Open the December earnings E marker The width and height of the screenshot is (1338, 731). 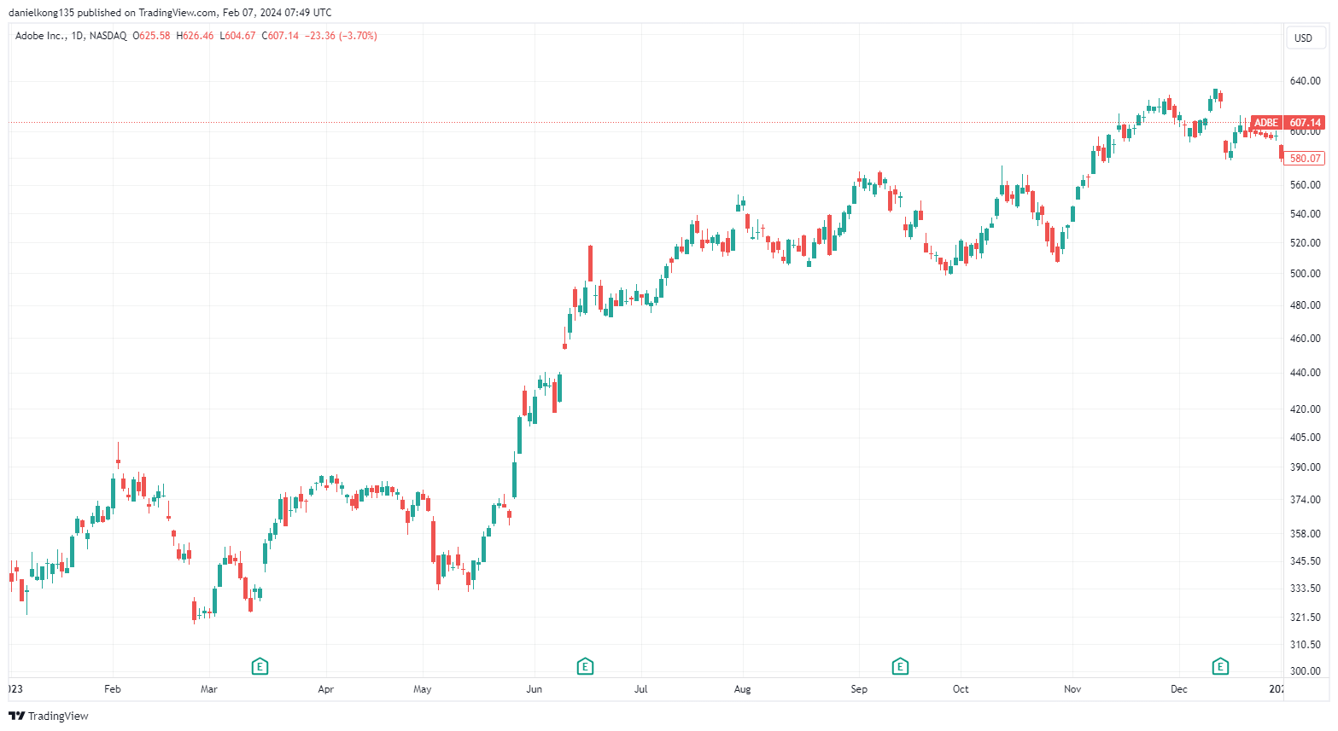coord(1220,666)
